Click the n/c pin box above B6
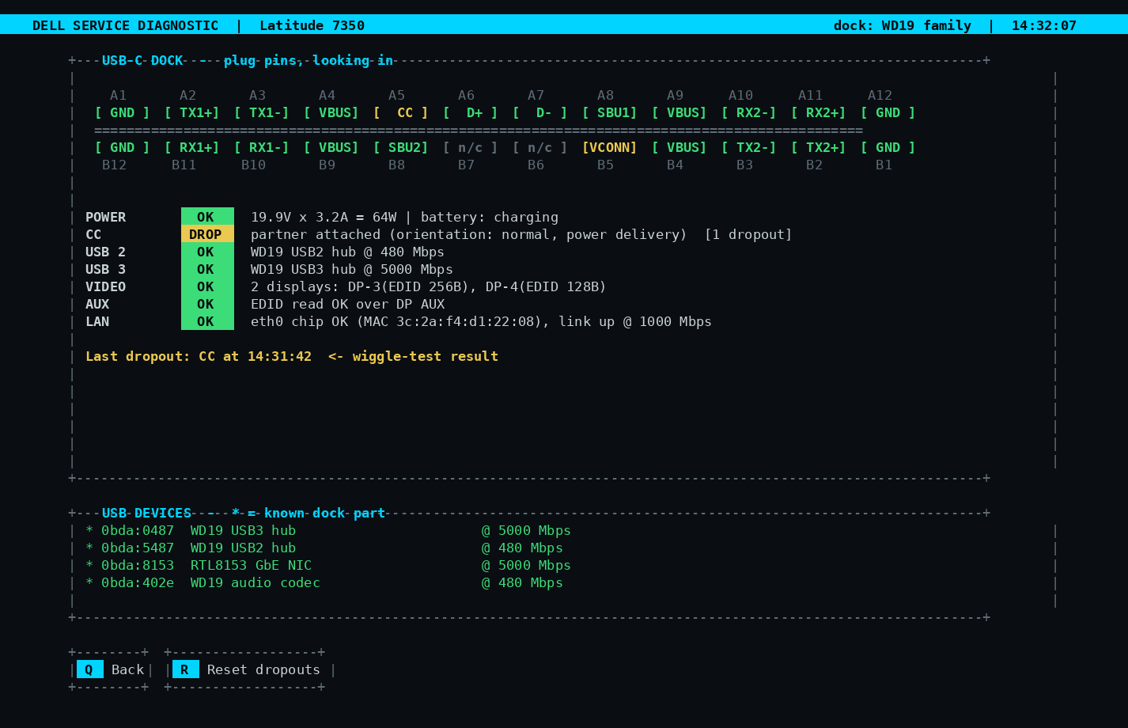 click(540, 147)
